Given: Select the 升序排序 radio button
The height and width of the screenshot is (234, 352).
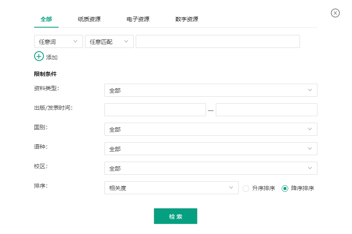Looking at the screenshot, I should (x=246, y=188).
